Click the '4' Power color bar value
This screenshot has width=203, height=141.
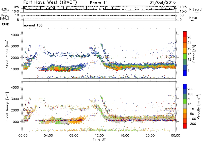pyautogui.click(x=188, y=70)
